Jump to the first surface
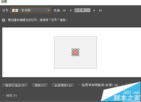This screenshot has height=102, width=141. coord(64,10)
